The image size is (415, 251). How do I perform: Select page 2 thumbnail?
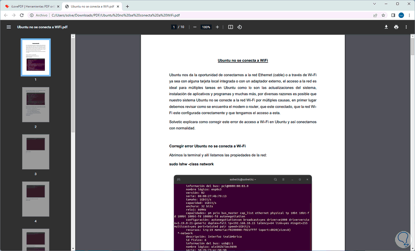[36, 104]
